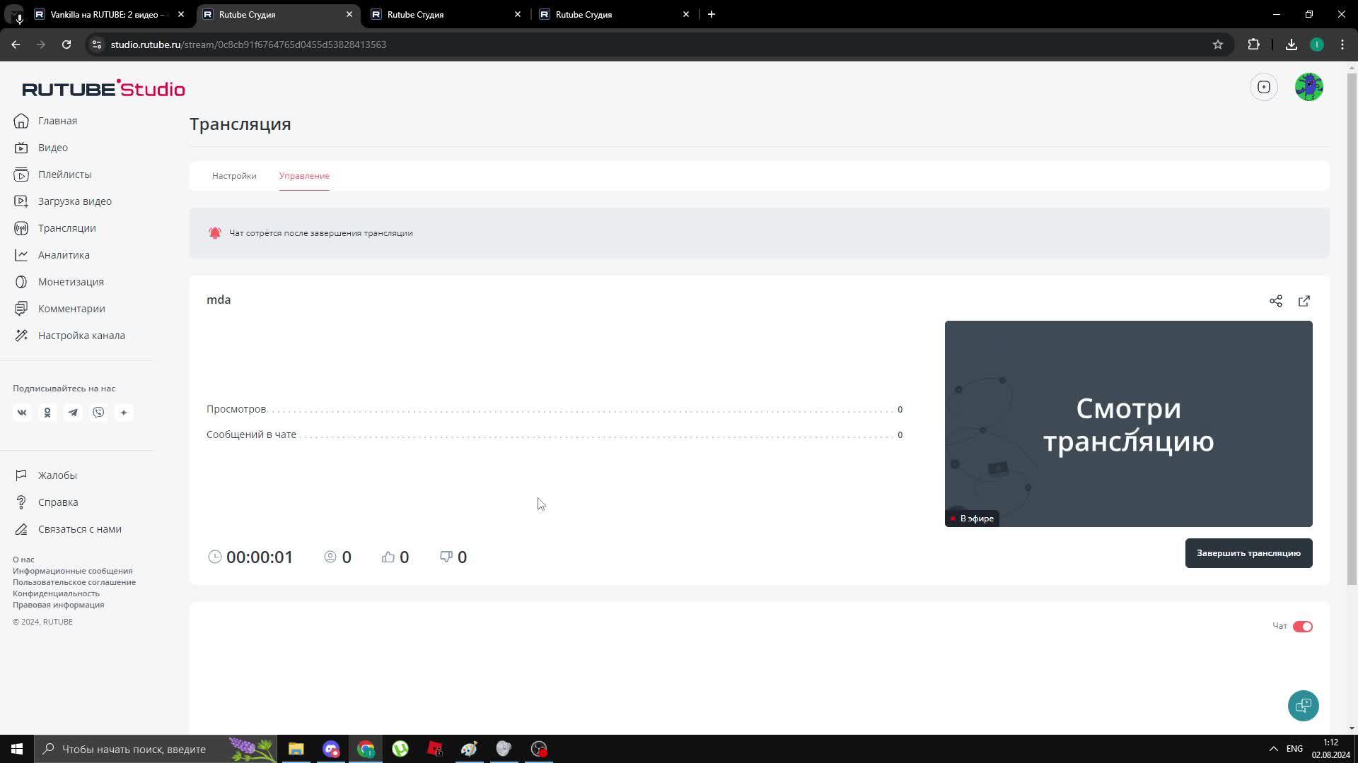
Task: Open the VK social icon
Action: 22,412
